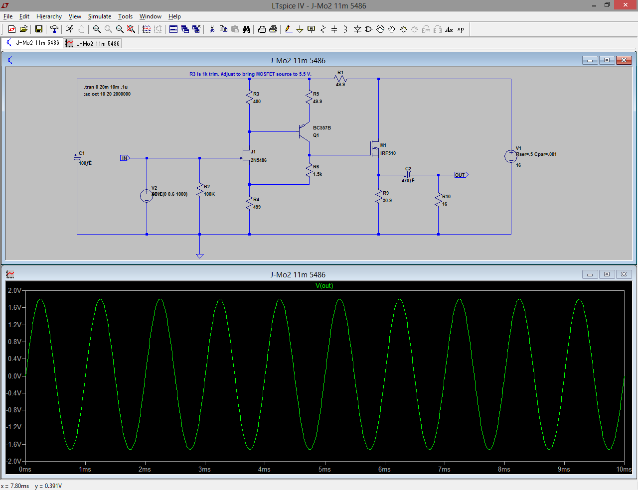Open the Component gate-symbol tool
Screen dimensions: 638x490
pyautogui.click(x=369, y=29)
